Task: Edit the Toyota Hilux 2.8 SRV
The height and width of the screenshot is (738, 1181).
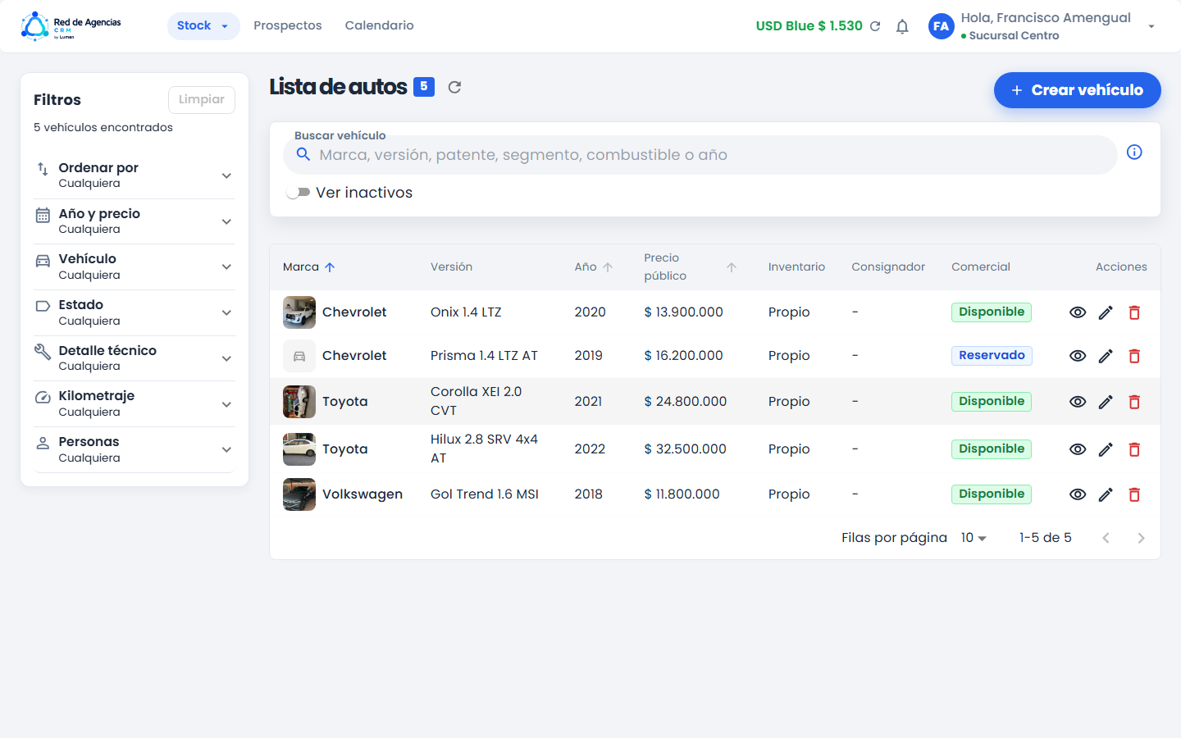Action: tap(1106, 449)
